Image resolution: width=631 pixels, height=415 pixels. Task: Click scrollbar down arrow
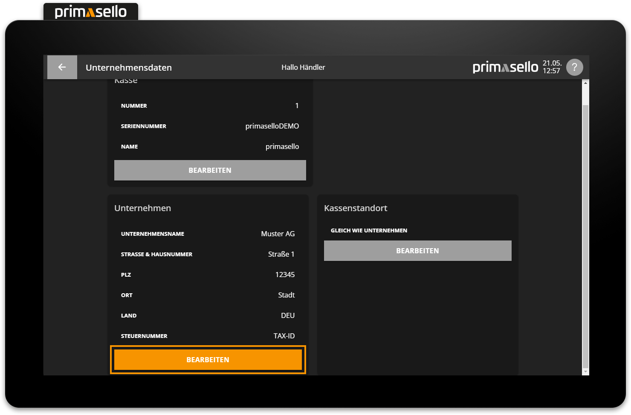[585, 372]
